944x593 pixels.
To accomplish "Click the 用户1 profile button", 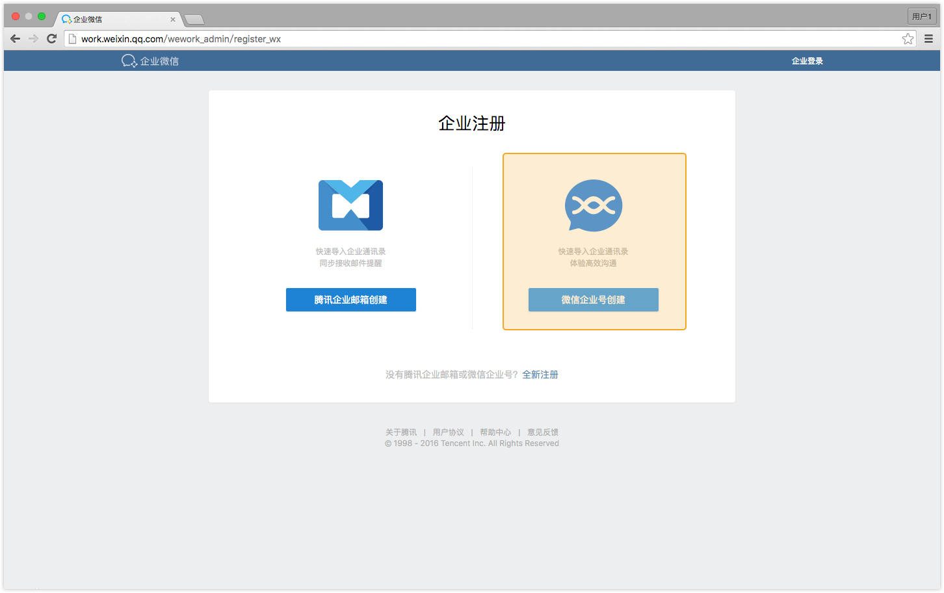I will coord(922,16).
